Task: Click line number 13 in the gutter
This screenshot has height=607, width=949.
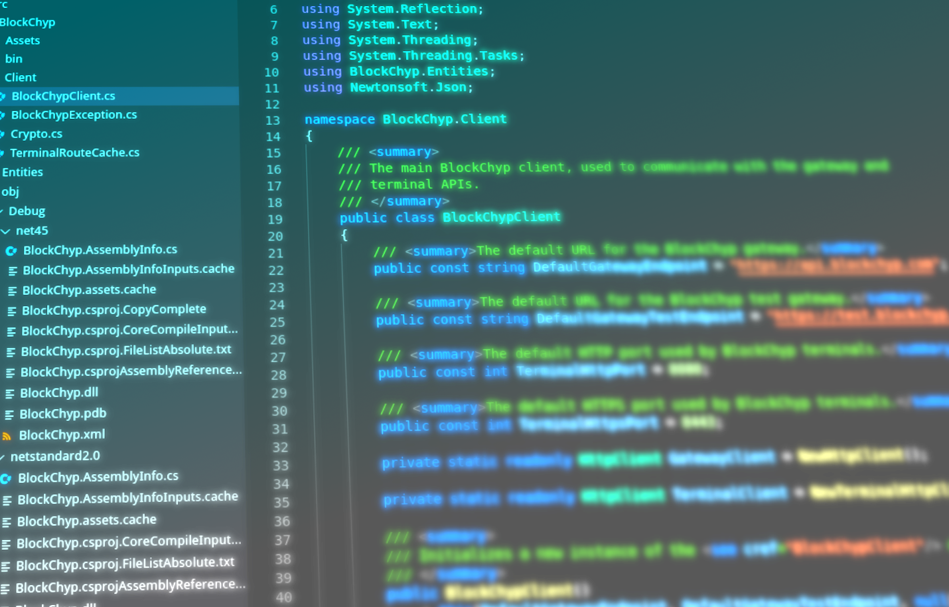Action: coord(273,121)
